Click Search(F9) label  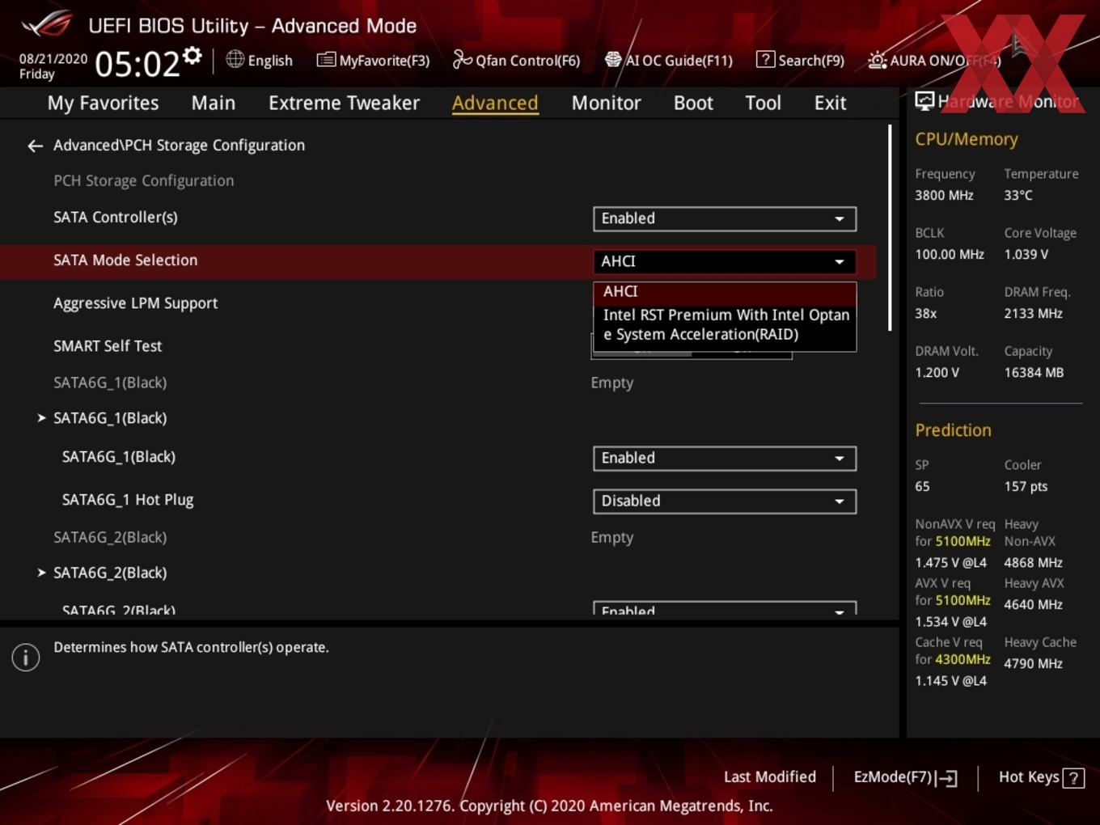click(811, 60)
